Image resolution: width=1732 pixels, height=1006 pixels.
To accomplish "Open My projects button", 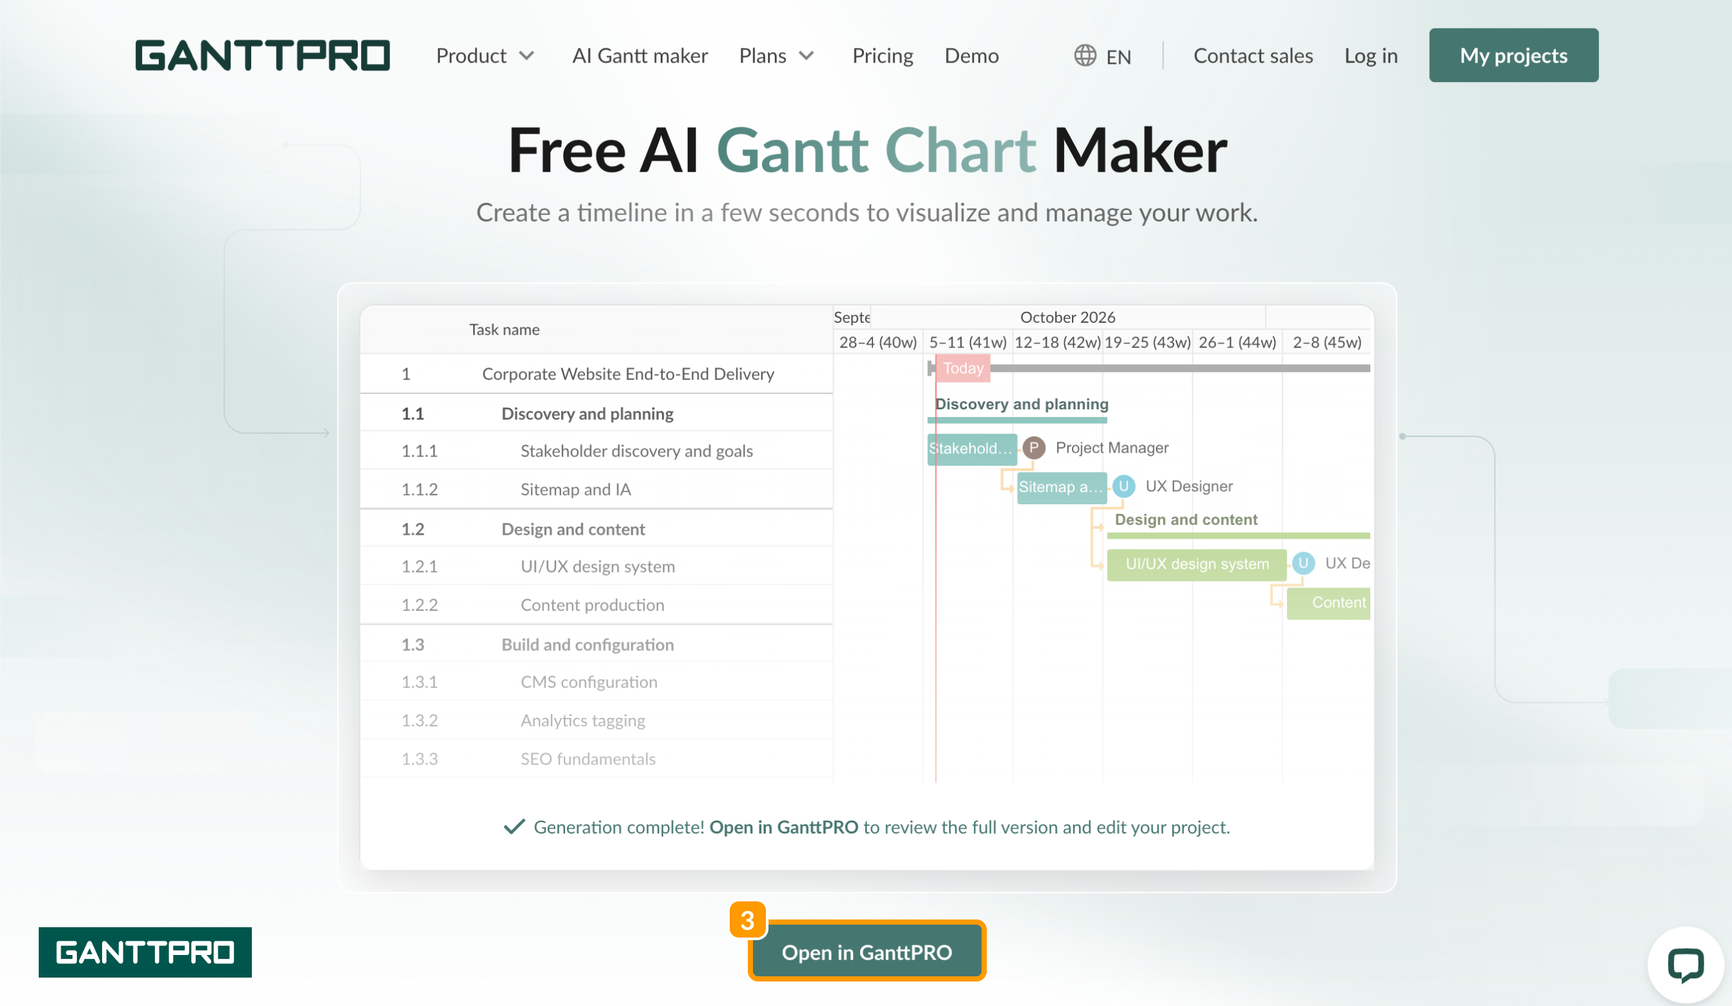I will click(1514, 55).
